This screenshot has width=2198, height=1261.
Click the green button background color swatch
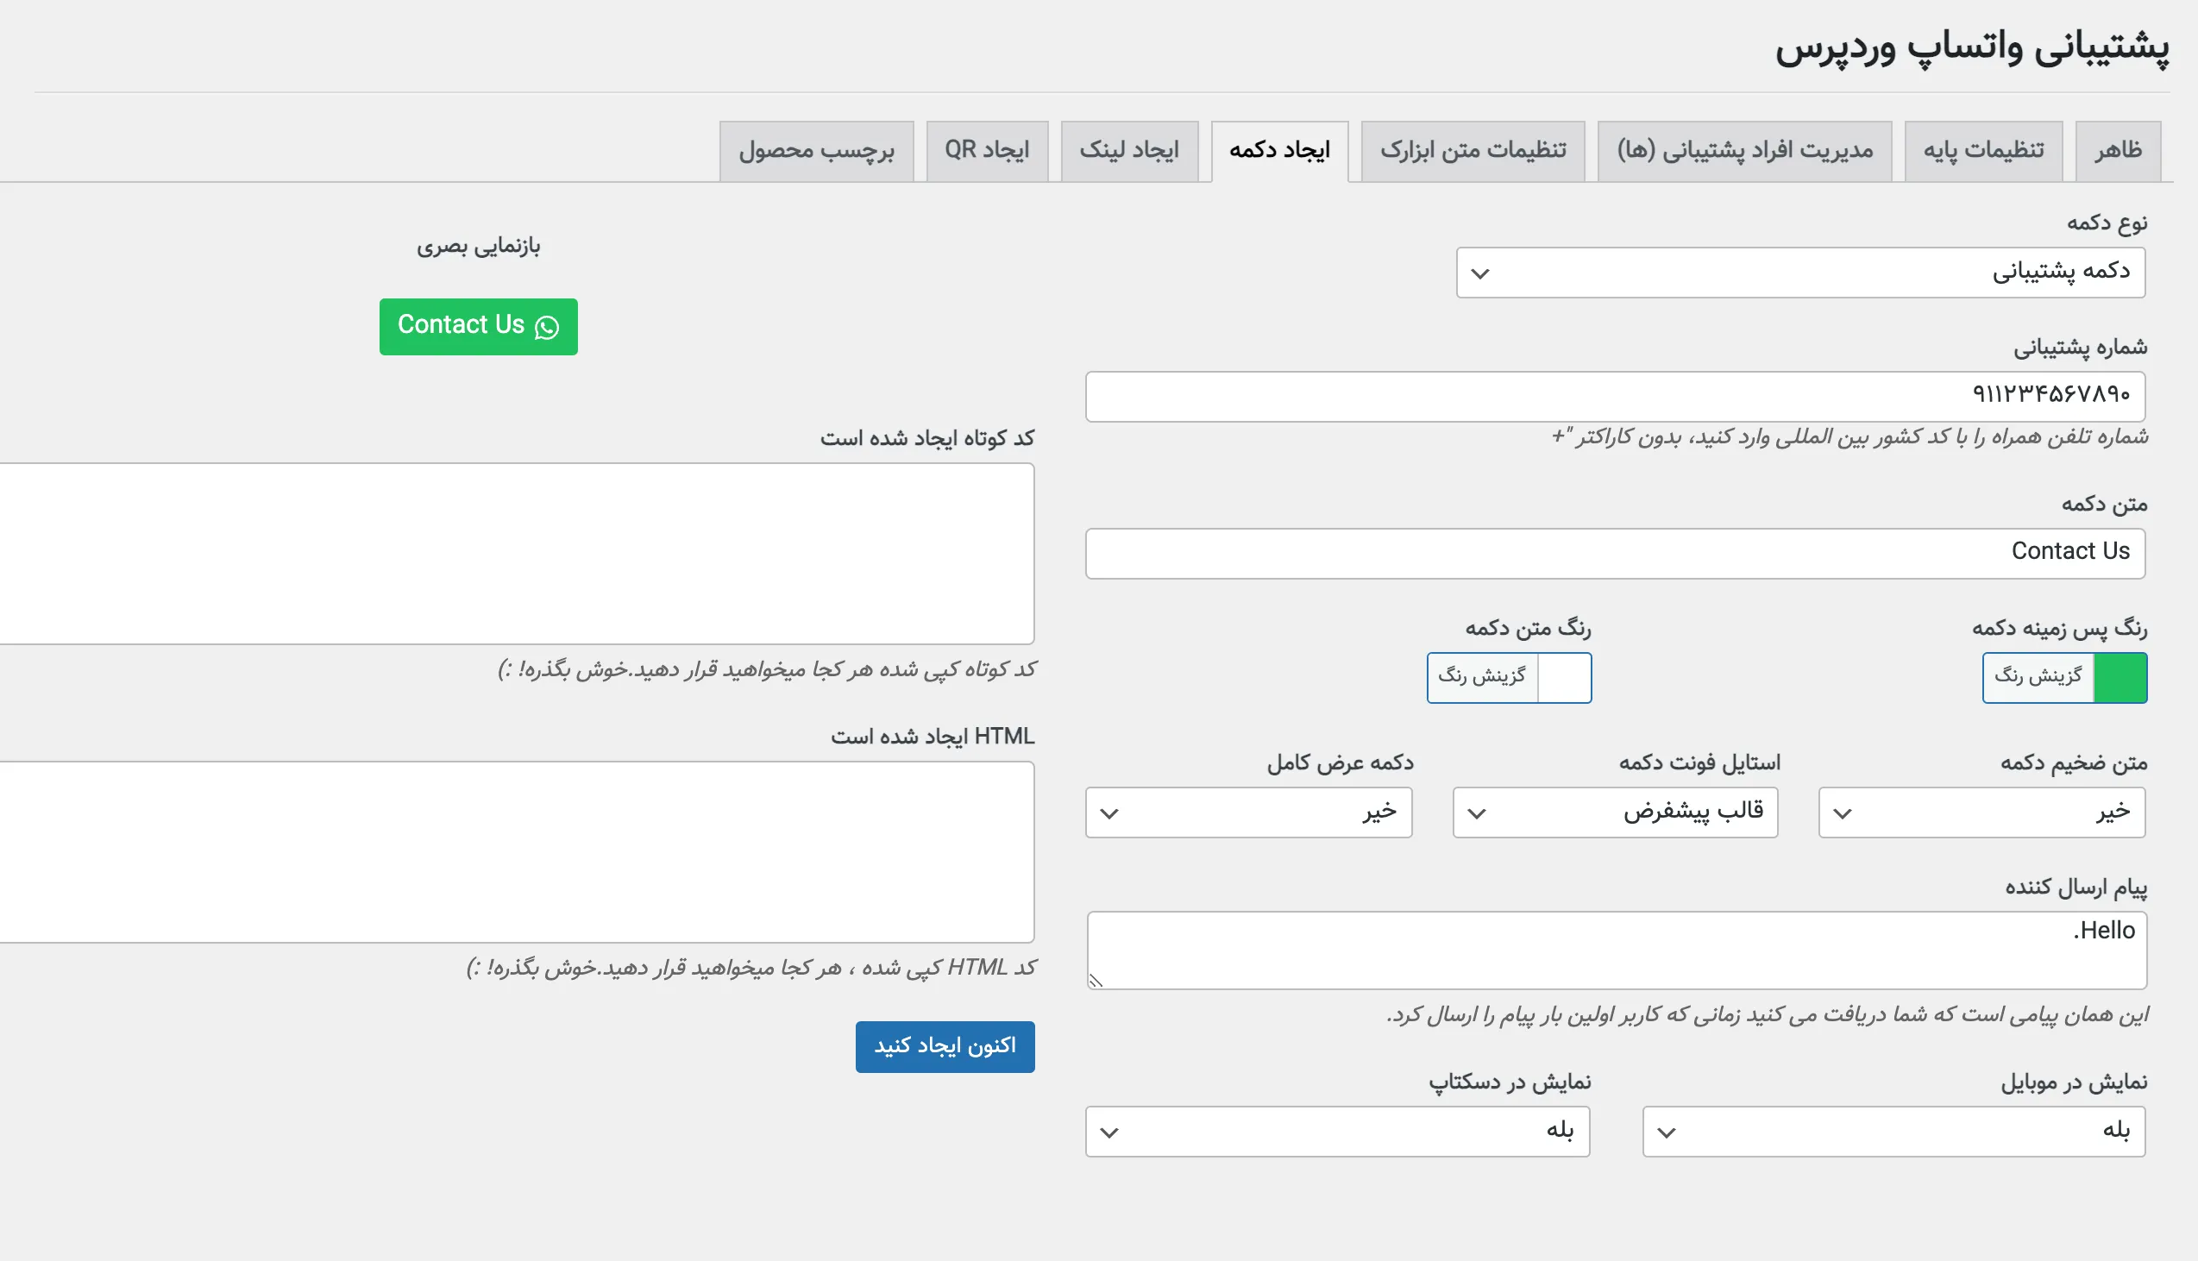coord(2120,677)
